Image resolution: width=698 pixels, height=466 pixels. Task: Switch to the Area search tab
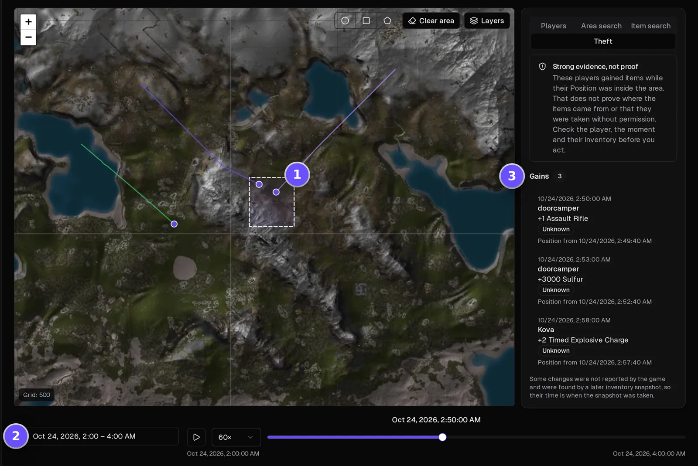click(x=601, y=26)
